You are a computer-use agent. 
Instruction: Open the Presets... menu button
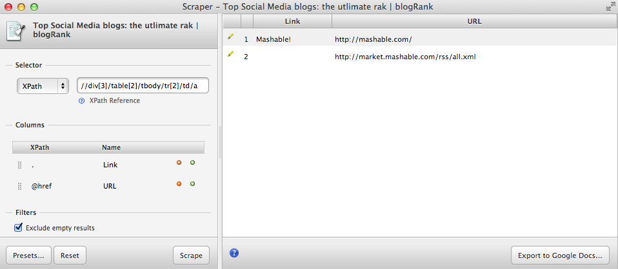[28, 255]
